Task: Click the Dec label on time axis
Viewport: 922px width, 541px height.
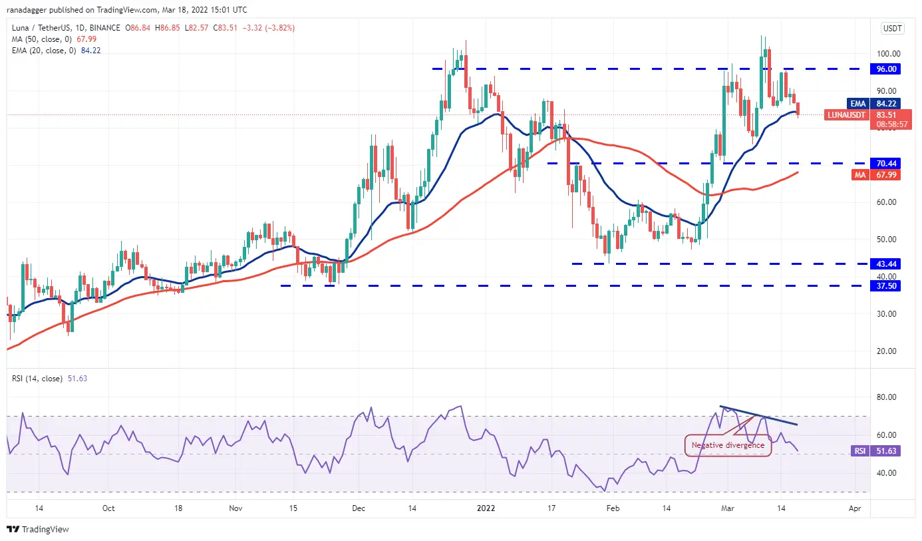Action: pyautogui.click(x=359, y=508)
